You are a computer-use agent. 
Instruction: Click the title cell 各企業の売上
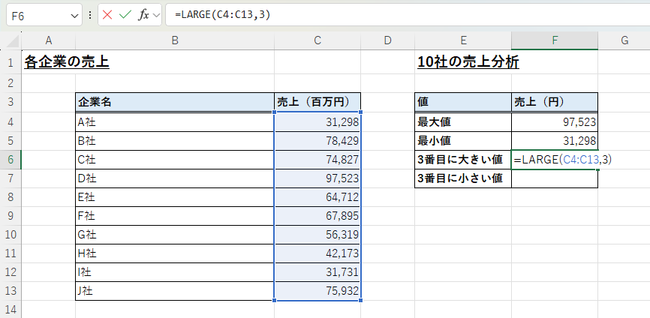point(67,62)
